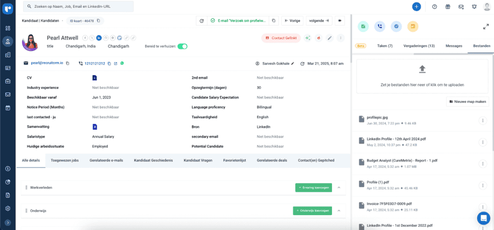This screenshot has height=230, width=494.
Task: Click the log call phone icon in the right panel
Action: point(379,27)
